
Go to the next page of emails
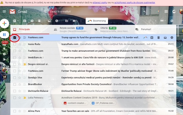tap(156, 21)
